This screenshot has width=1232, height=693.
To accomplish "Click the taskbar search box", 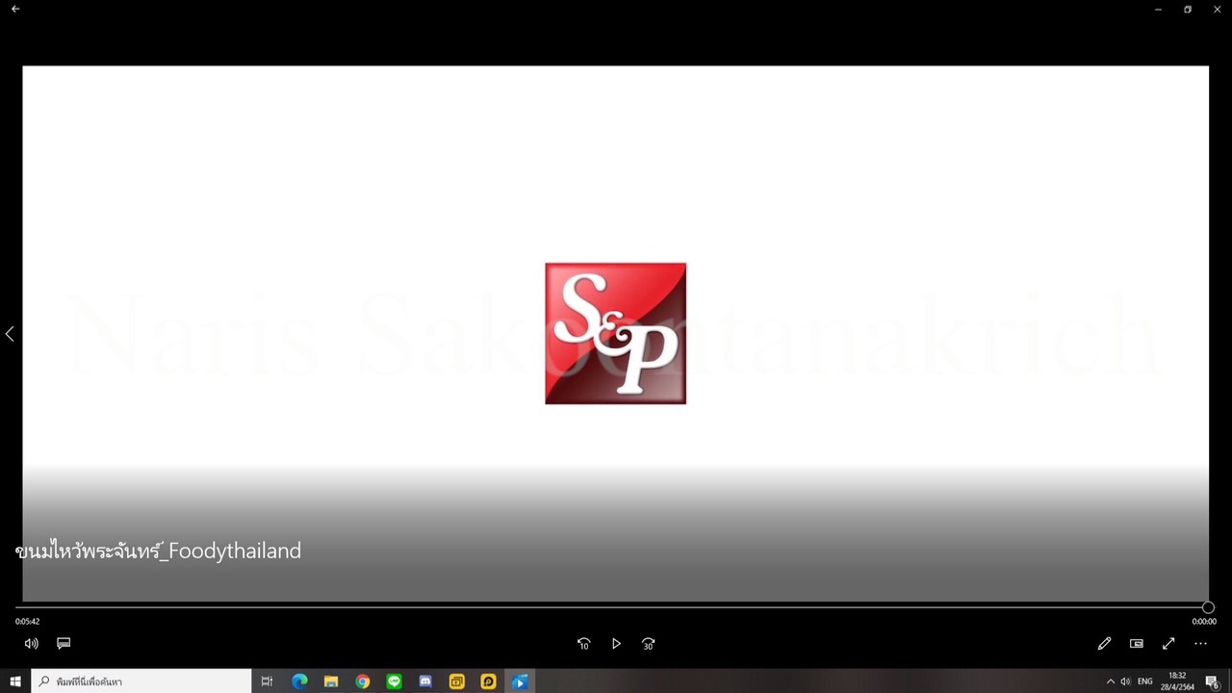I will coord(141,681).
